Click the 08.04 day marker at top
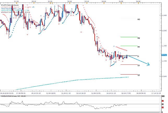Screen dimensions: 168x113 tap(34, 1)
